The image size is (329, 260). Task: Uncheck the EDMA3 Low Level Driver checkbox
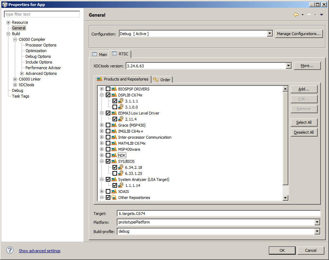pos(108,113)
